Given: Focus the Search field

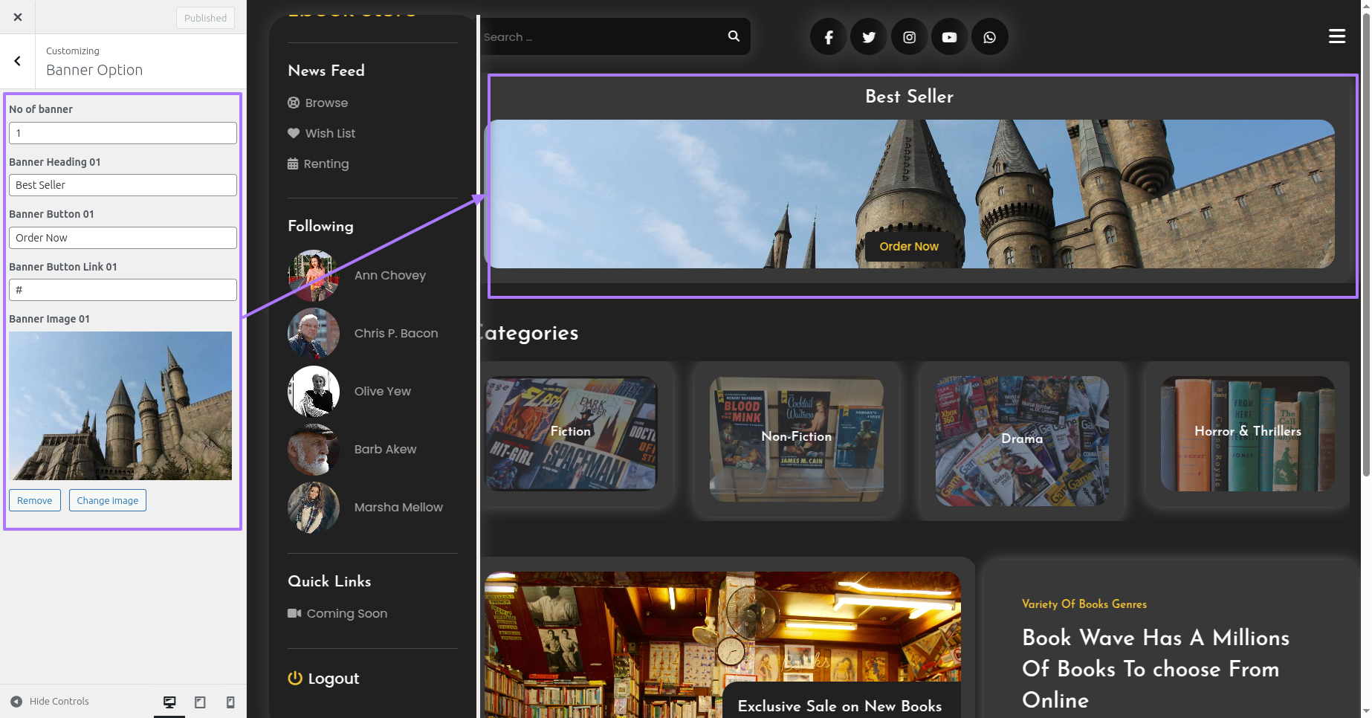Looking at the screenshot, I should (602, 36).
